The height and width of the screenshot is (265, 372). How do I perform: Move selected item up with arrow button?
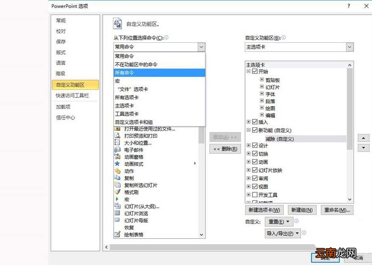tap(364, 138)
